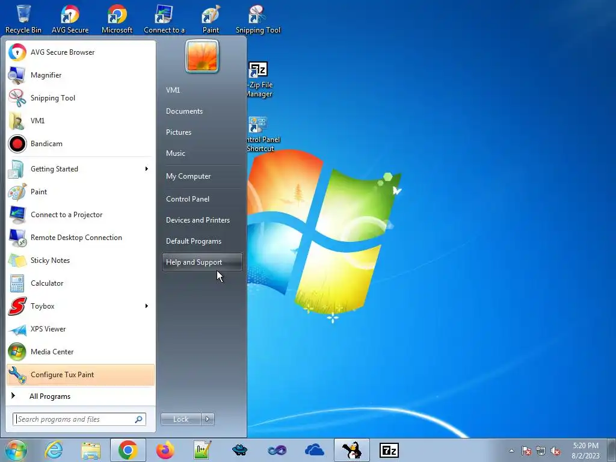This screenshot has width=616, height=462.
Task: Show hidden tray icons arrow
Action: click(x=511, y=451)
